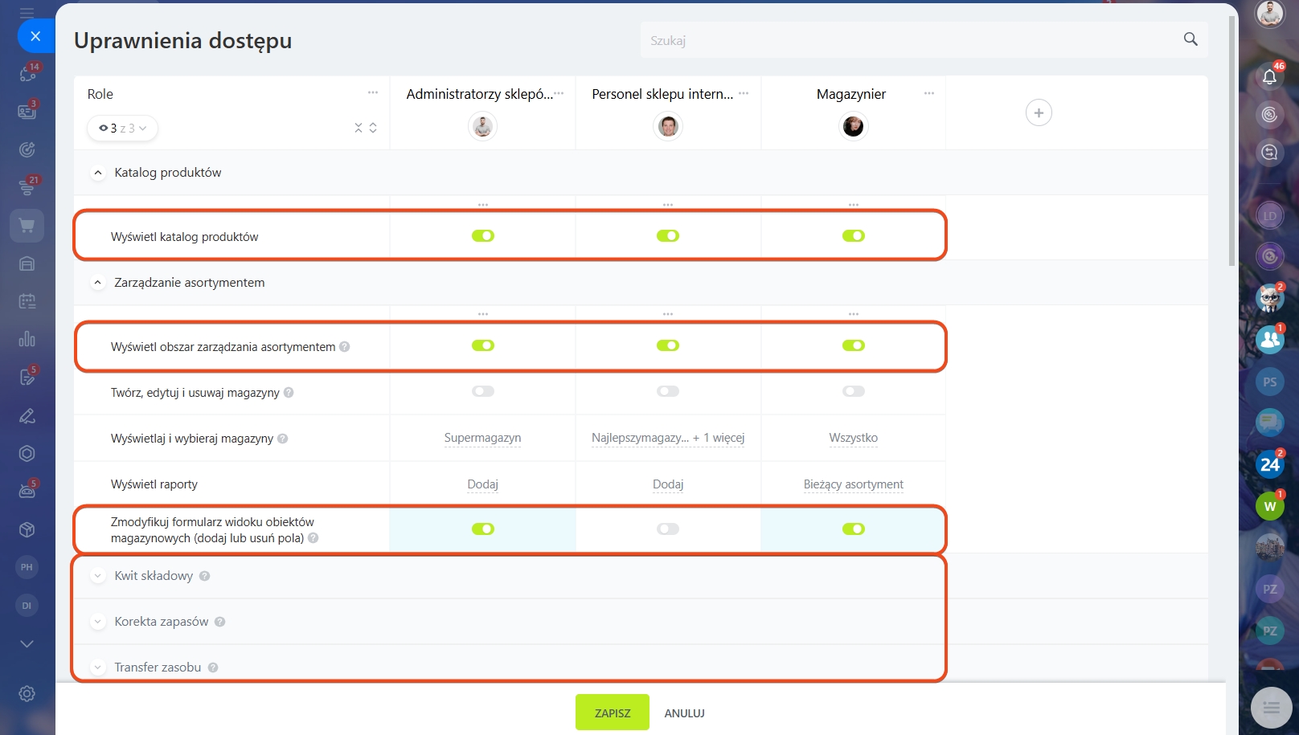
Task: Close the access permissions slider panel
Action: (35, 36)
